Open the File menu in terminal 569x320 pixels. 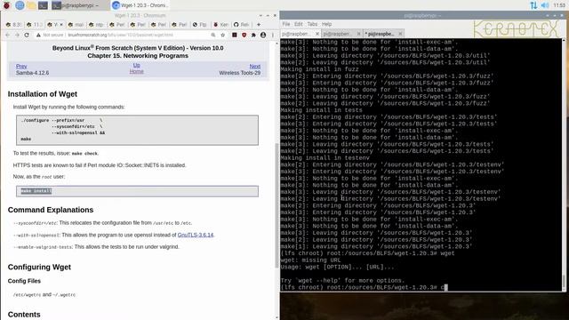click(x=286, y=24)
